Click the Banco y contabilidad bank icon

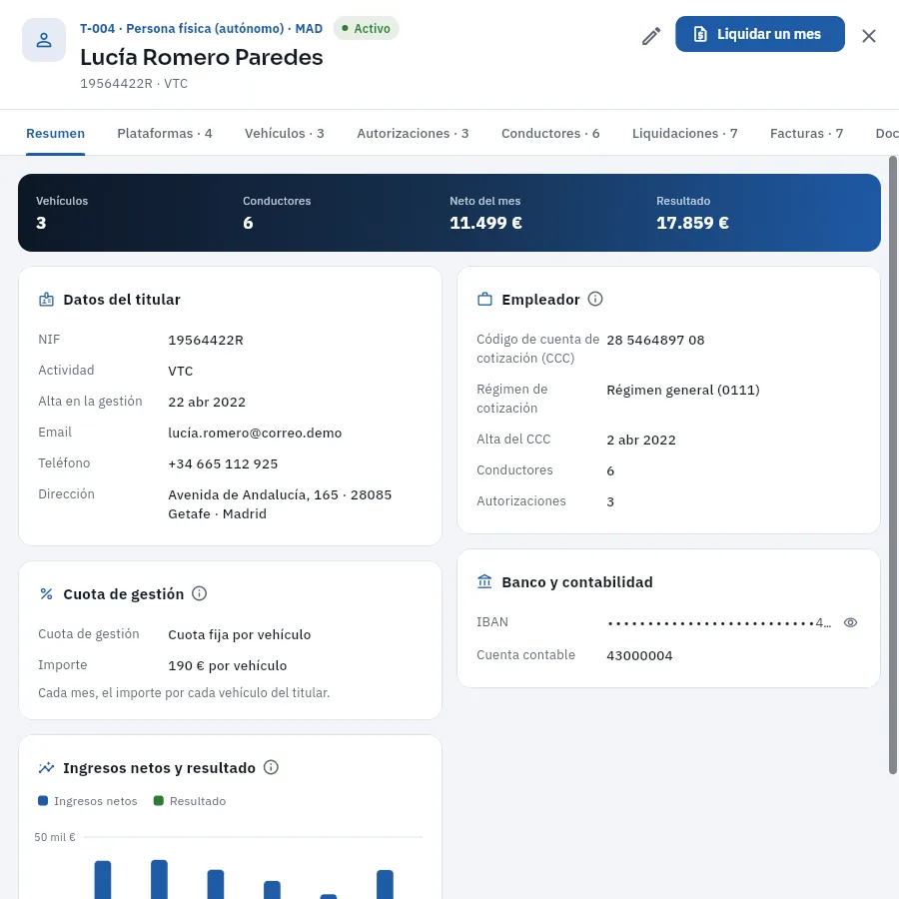[484, 582]
